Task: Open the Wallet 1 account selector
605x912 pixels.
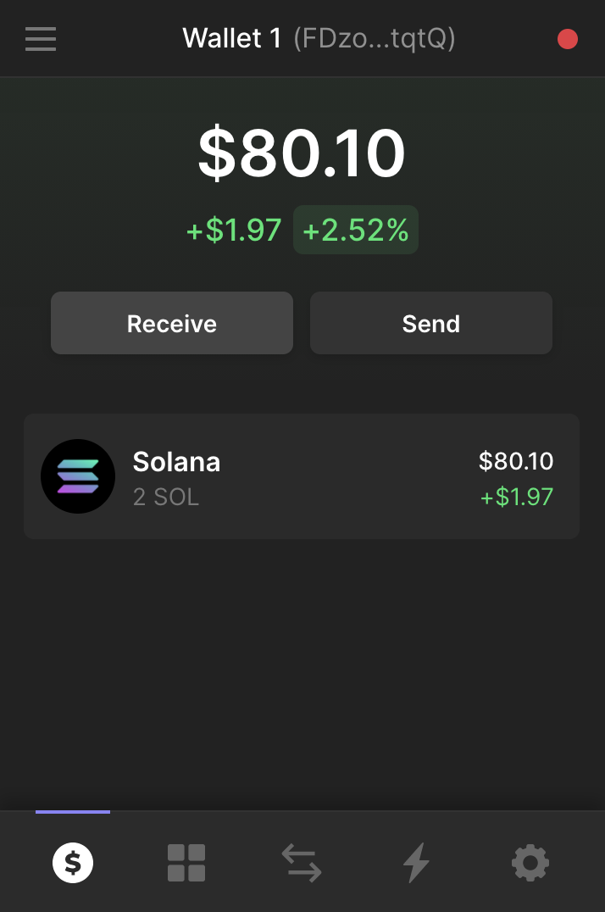Action: coord(231,38)
